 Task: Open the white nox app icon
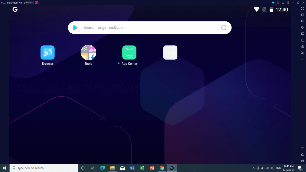170,52
